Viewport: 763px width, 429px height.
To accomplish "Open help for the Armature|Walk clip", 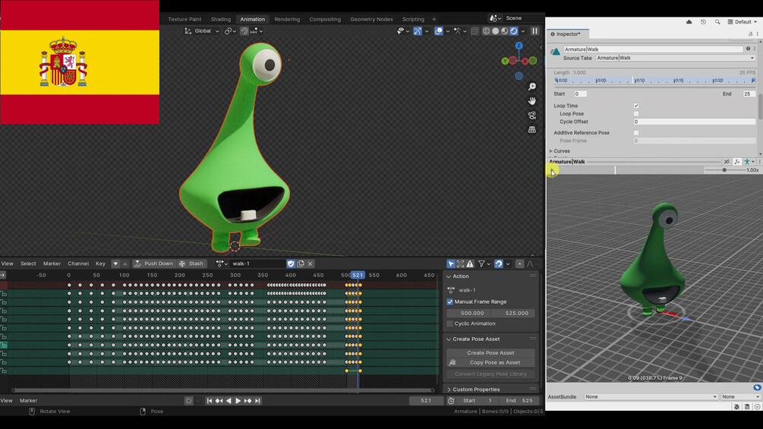I will [748, 49].
